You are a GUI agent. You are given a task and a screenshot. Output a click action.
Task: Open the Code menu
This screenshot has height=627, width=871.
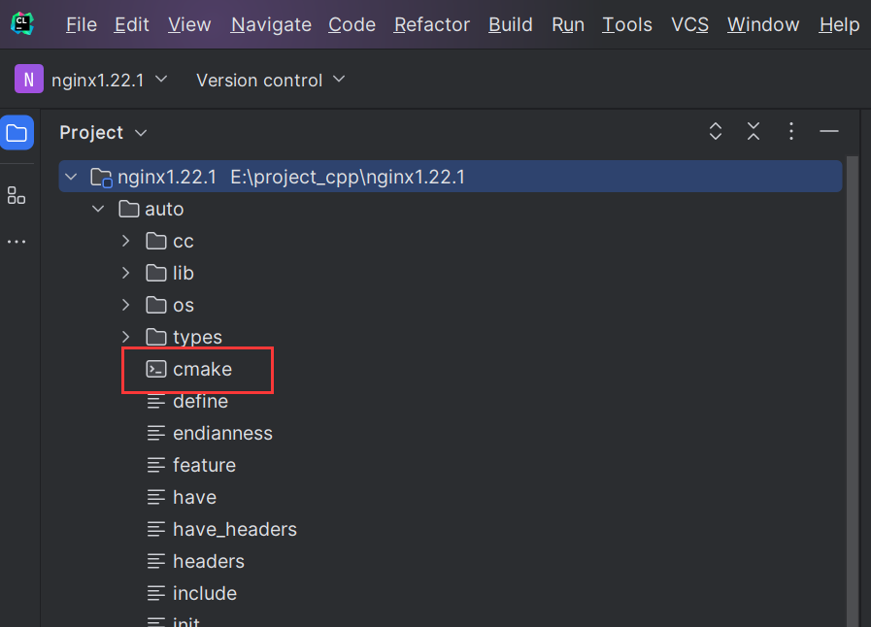coord(352,24)
